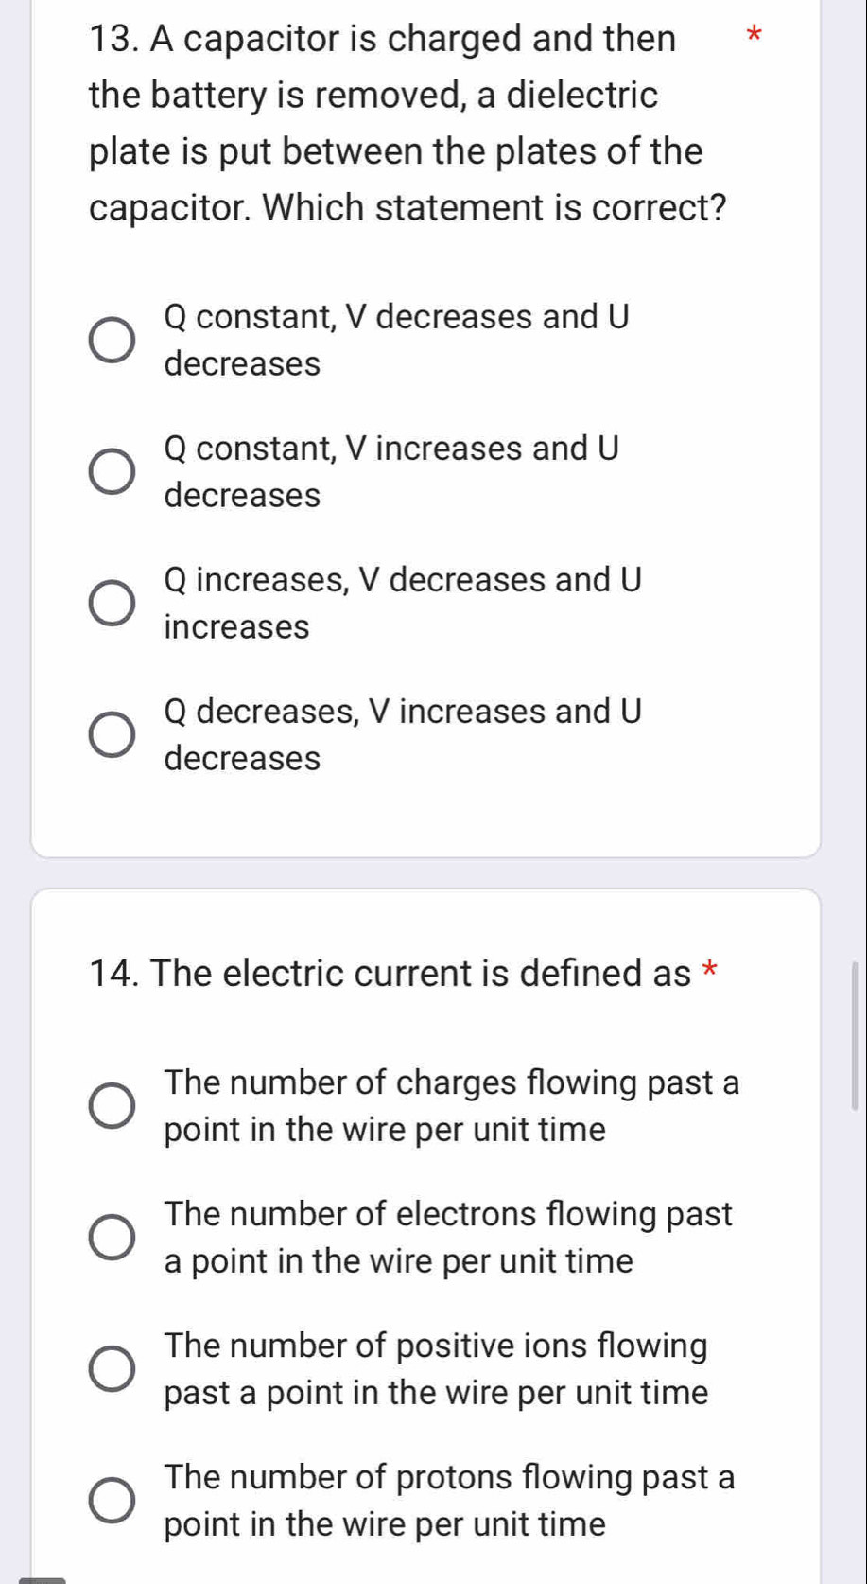This screenshot has height=1584, width=867.
Task: Mark radio circle for 'number of charges flowing' option
Action: (x=112, y=1106)
